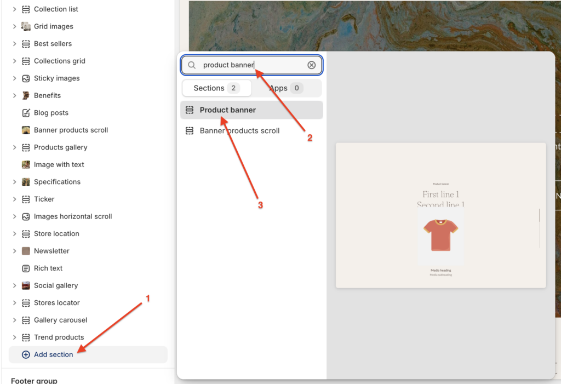Expand the Grid images section
This screenshot has height=384, width=561.
[14, 26]
